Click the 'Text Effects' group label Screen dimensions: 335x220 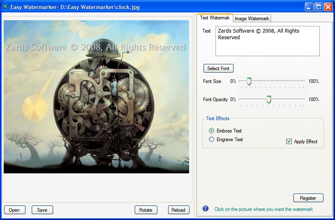[218, 118]
